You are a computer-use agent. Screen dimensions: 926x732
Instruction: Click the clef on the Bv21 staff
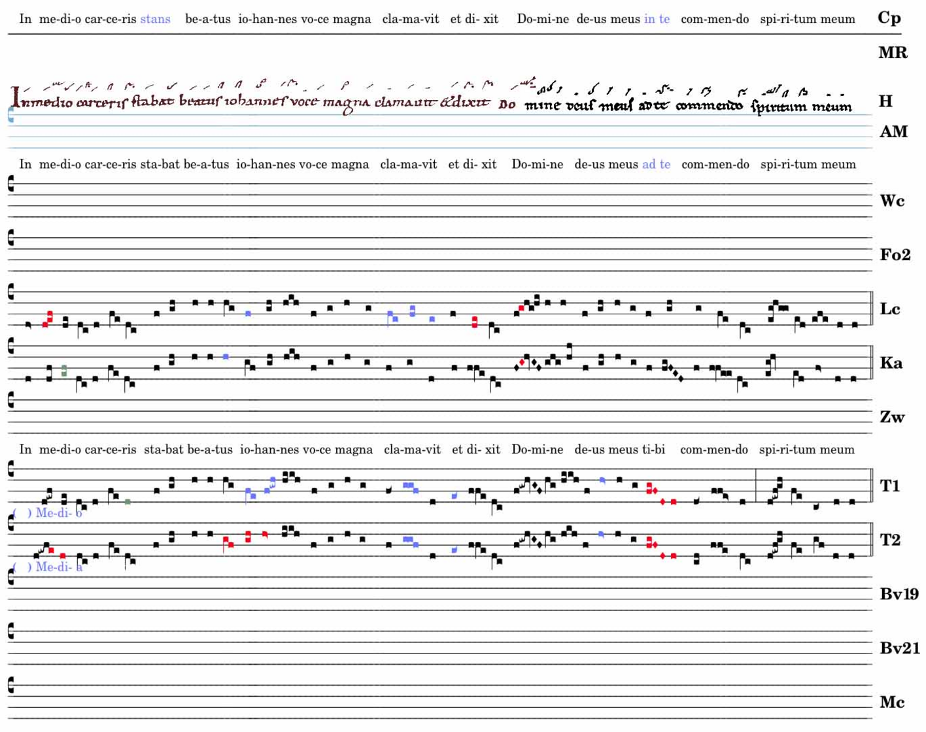10,631
